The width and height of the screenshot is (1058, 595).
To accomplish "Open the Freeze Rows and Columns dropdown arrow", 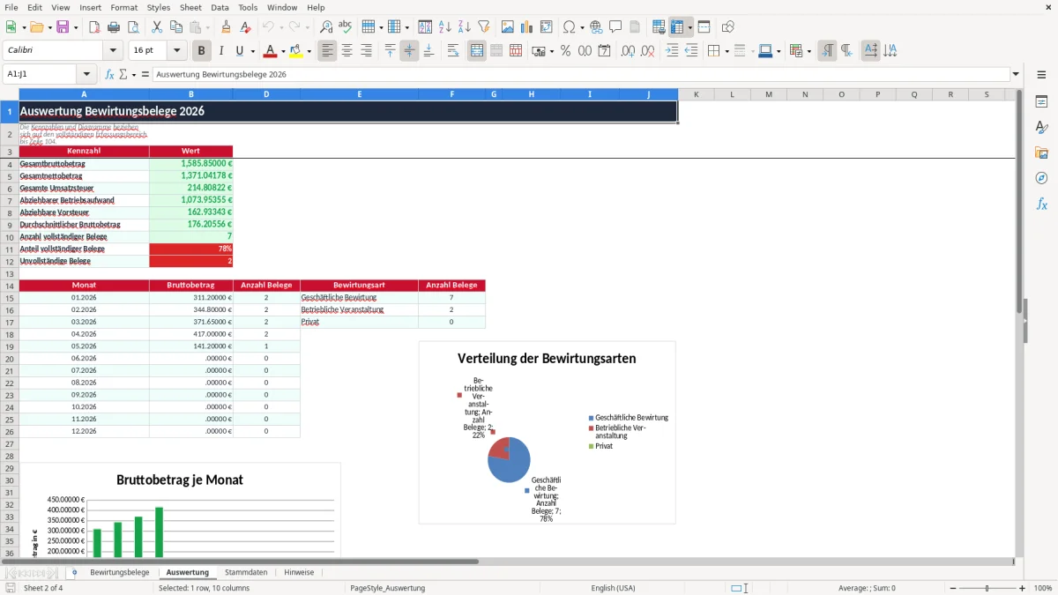I will tap(689, 27).
